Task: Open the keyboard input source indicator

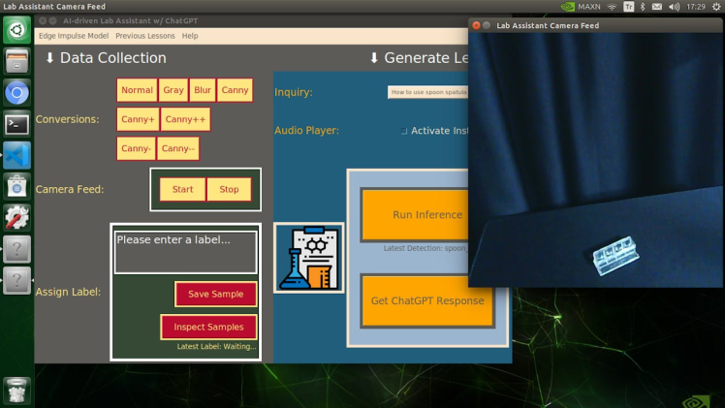Action: tap(628, 7)
